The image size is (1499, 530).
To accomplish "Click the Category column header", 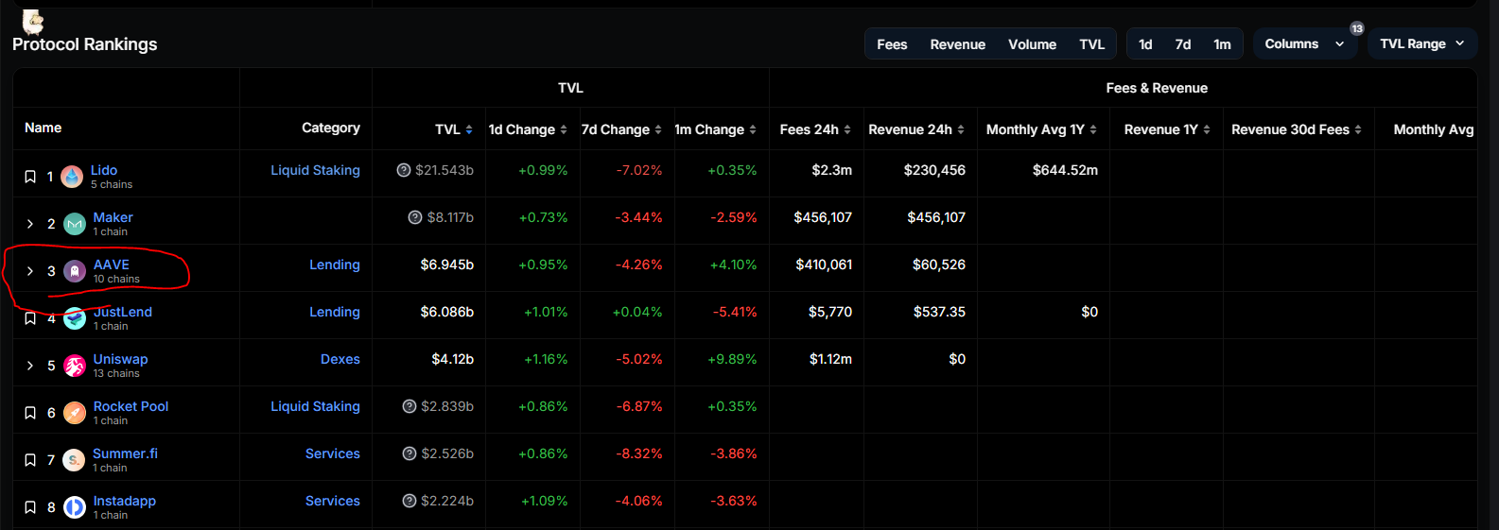I will click(x=331, y=128).
